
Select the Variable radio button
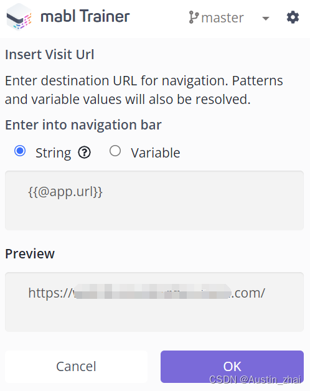tap(115, 151)
